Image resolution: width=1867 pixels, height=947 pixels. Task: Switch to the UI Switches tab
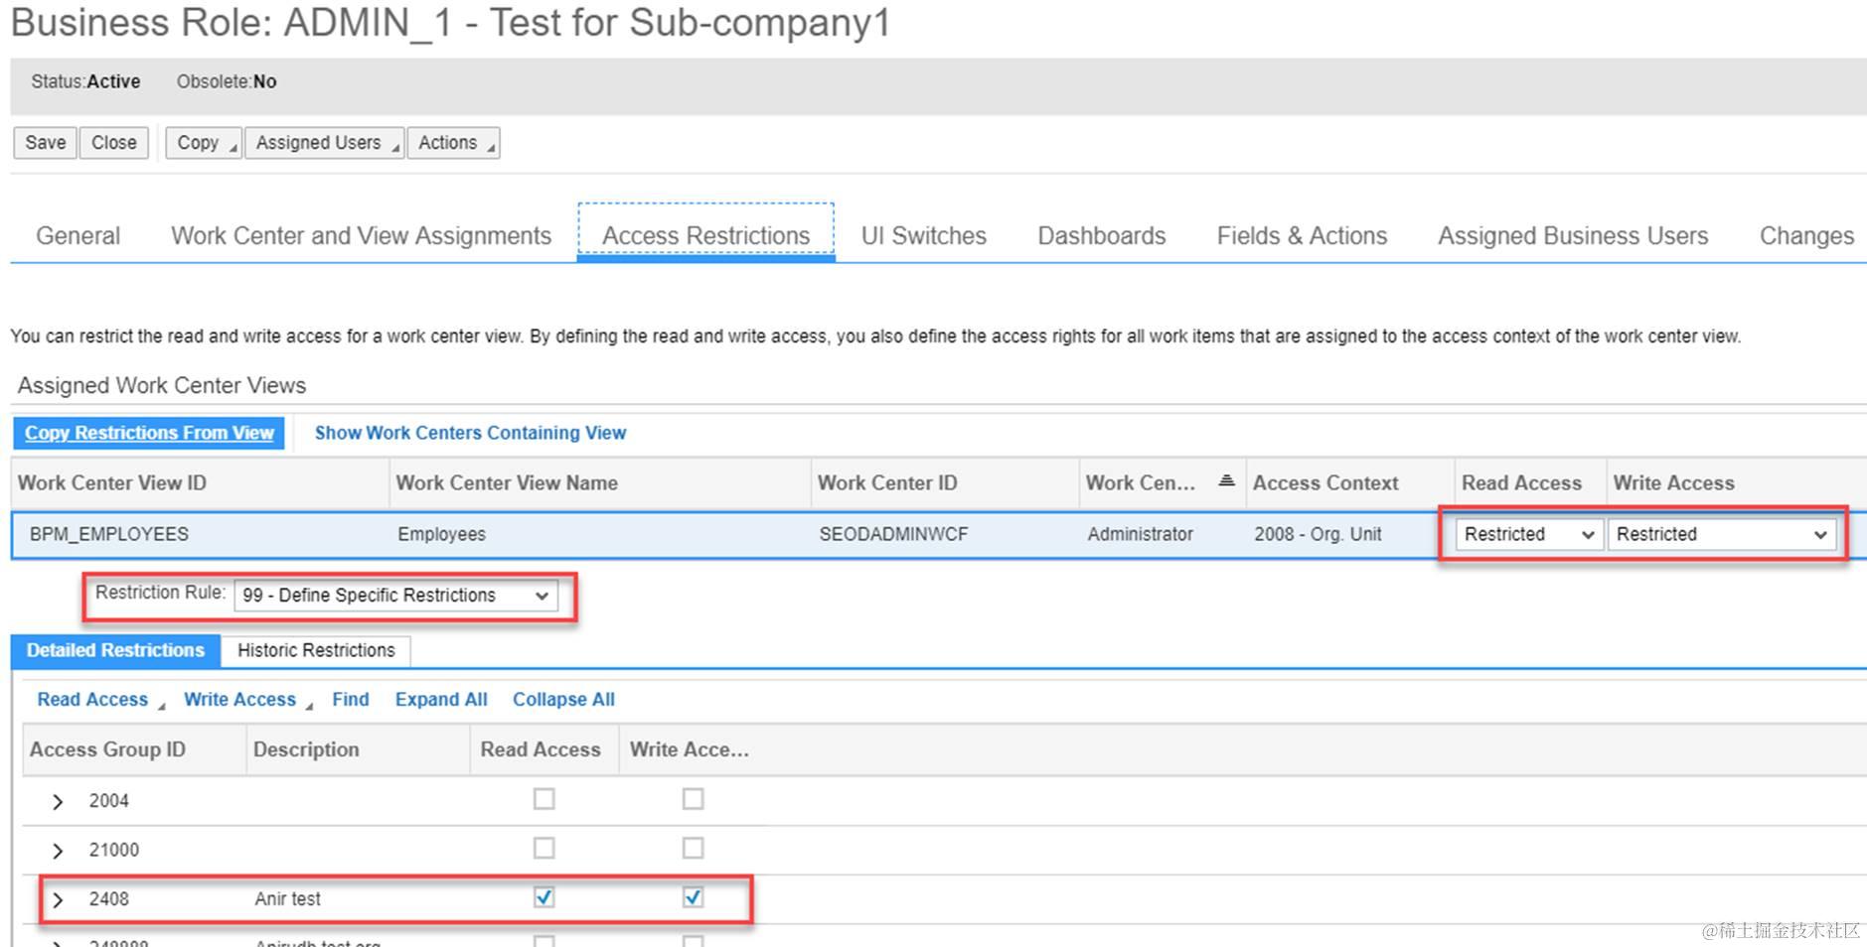(x=923, y=236)
